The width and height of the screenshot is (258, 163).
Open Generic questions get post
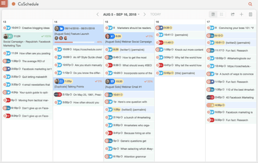pyautogui.click(x=129, y=141)
